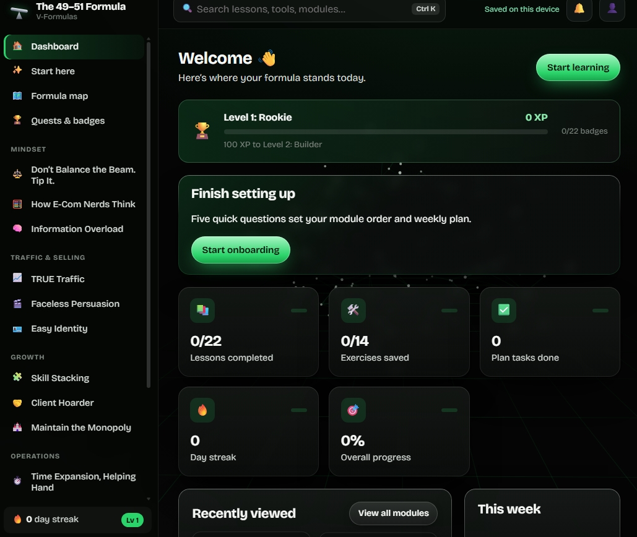Screen dimensions: 637x537
Task: Click the flame icon on Day streak card
Action: (x=202, y=410)
